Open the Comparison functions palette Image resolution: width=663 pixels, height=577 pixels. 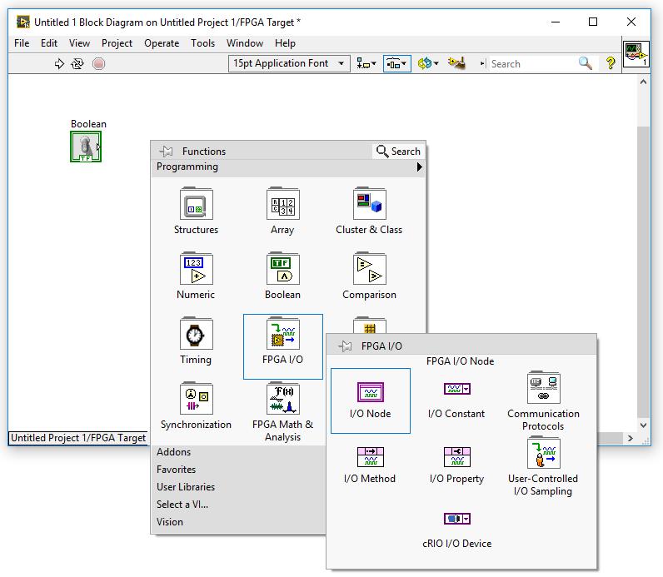pos(370,269)
